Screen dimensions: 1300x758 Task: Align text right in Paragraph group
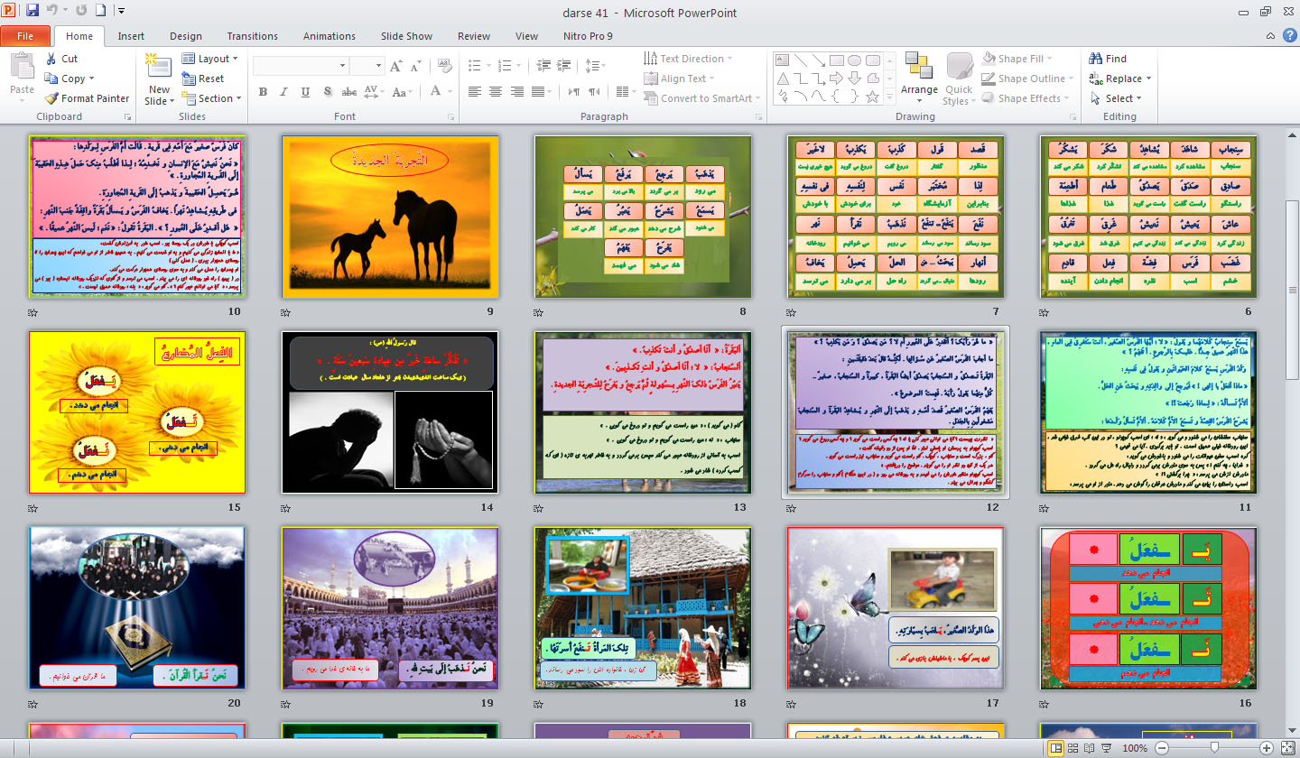pyautogui.click(x=516, y=91)
